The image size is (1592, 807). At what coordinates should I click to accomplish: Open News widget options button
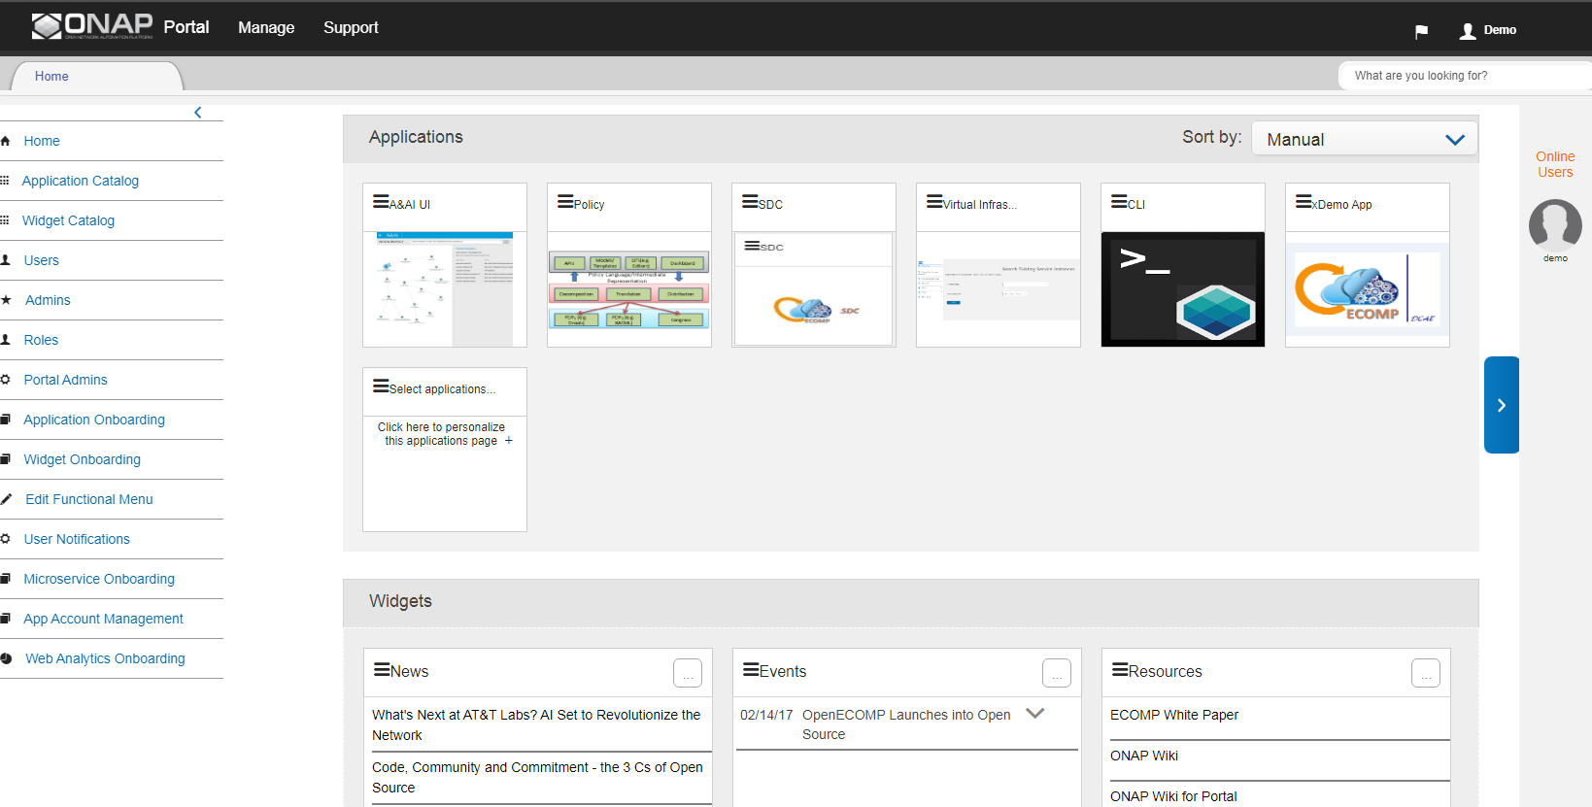tap(688, 673)
